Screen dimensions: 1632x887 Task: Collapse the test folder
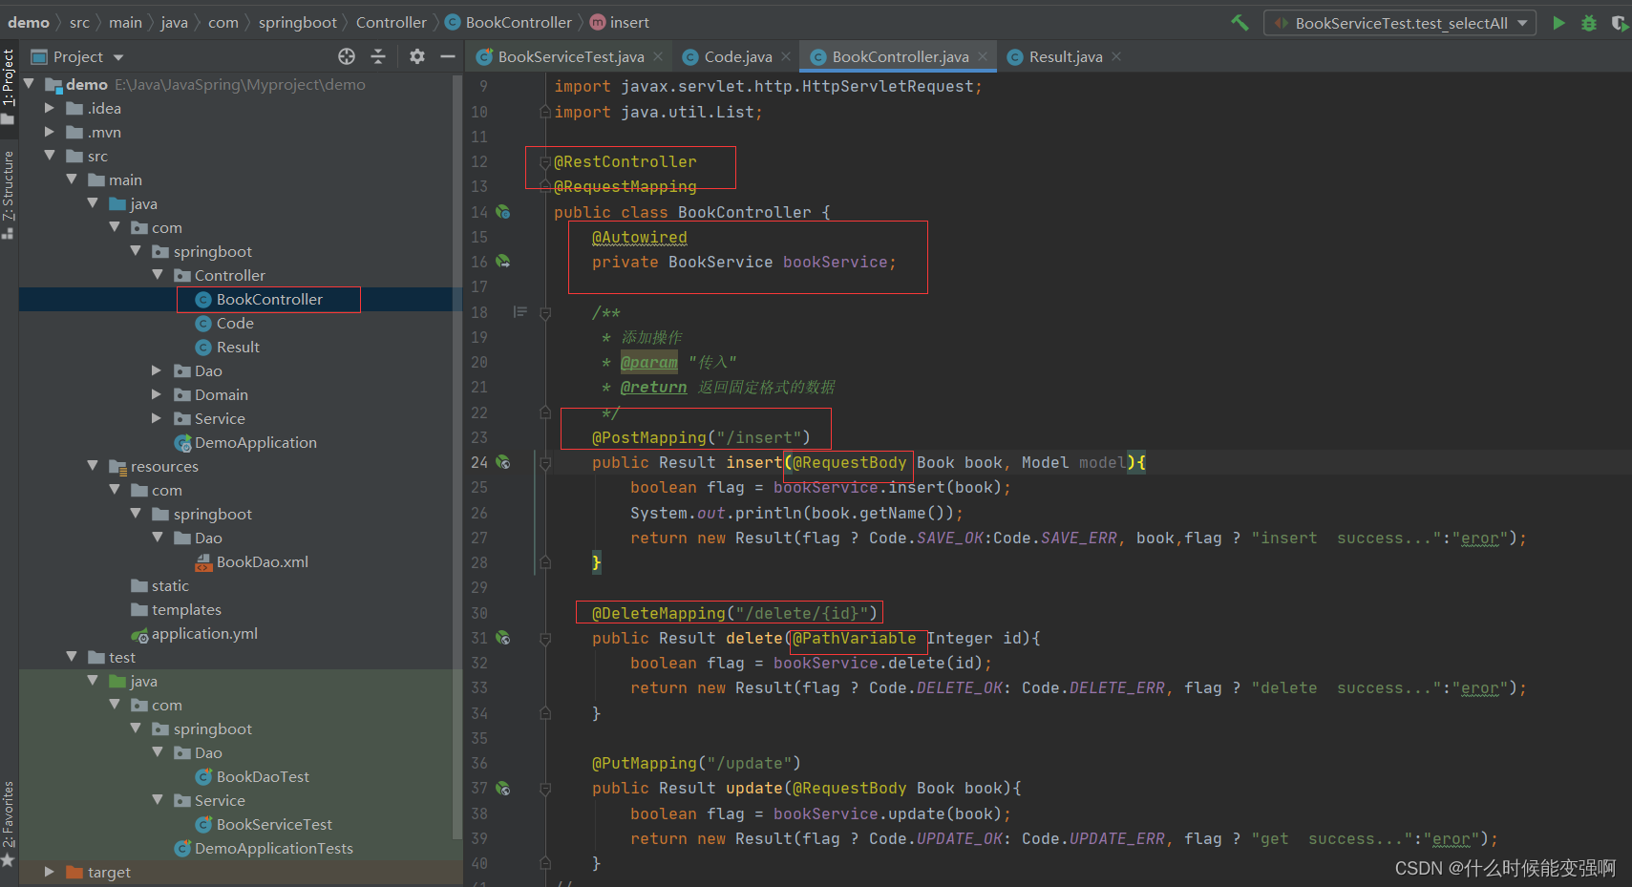pos(72,657)
